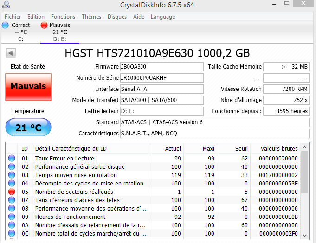This screenshot has height=243, width=316.
Task: Click raw value 0000000053E
Action: [x=278, y=183]
